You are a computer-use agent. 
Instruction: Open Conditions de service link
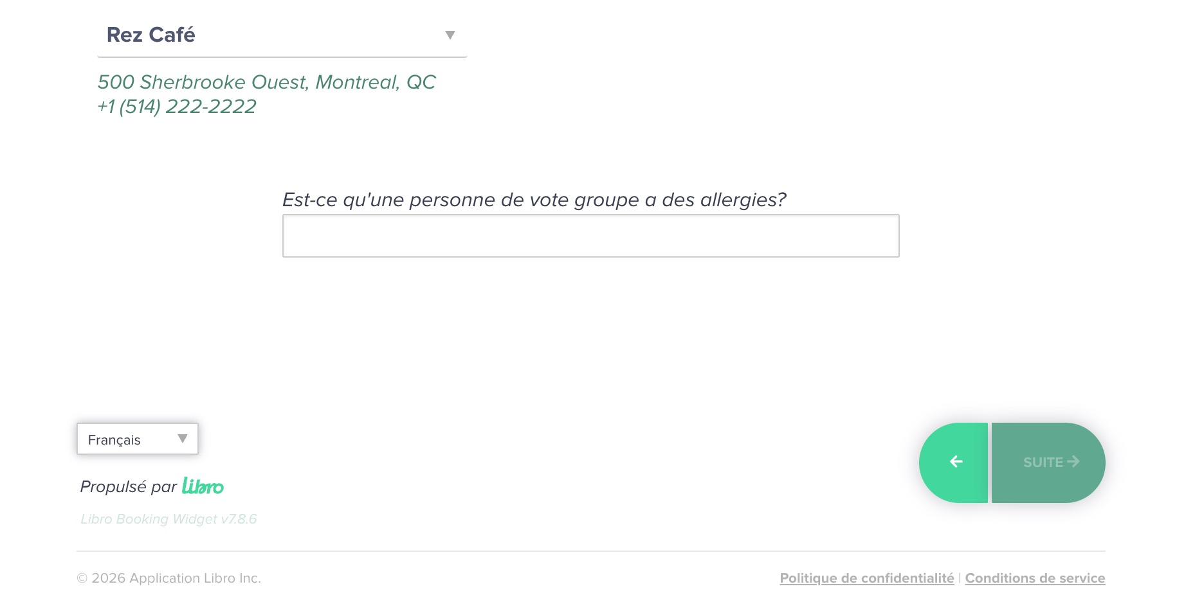pyautogui.click(x=1035, y=578)
